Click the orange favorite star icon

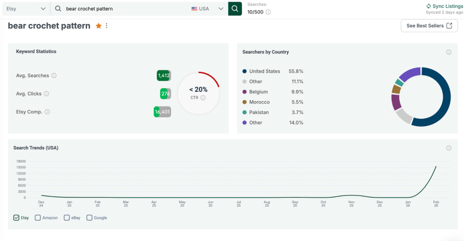click(x=99, y=26)
